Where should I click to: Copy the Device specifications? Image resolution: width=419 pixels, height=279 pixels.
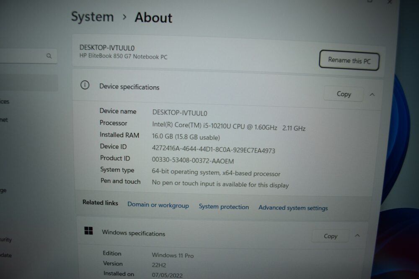[344, 94]
